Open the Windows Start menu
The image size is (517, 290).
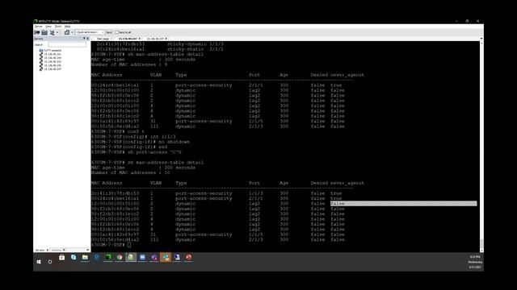39,262
